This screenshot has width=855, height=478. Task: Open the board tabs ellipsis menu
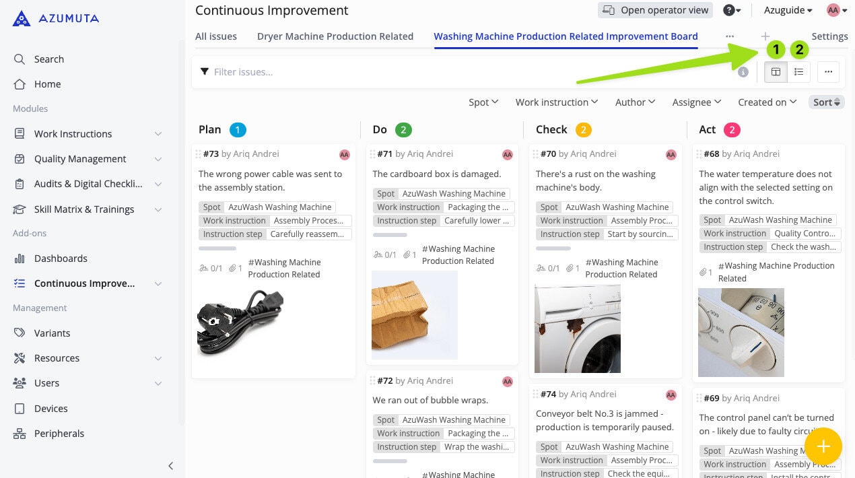[x=730, y=36]
